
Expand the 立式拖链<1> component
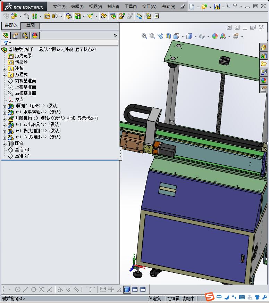pos(5,138)
